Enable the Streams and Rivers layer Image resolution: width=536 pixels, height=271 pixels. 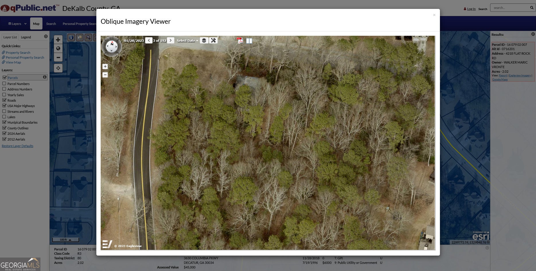[x=4, y=111]
